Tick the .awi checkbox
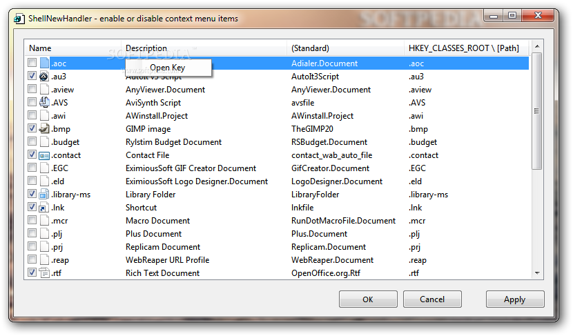 (x=32, y=115)
